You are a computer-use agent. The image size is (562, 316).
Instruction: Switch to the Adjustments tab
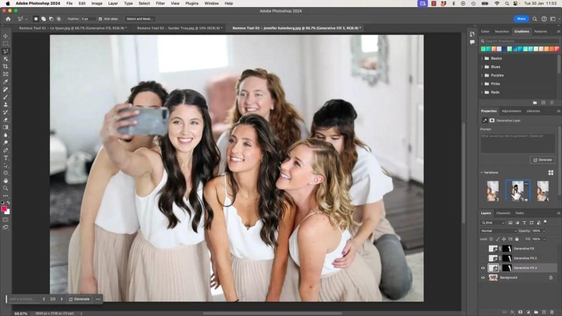coord(511,111)
